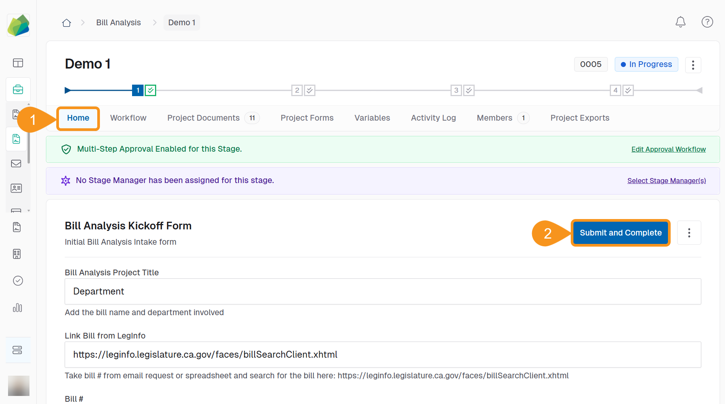The width and height of the screenshot is (725, 404).
Task: Click the notification bell icon
Action: click(680, 22)
